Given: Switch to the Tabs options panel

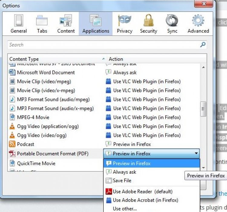Looking at the screenshot, I should point(42,24).
